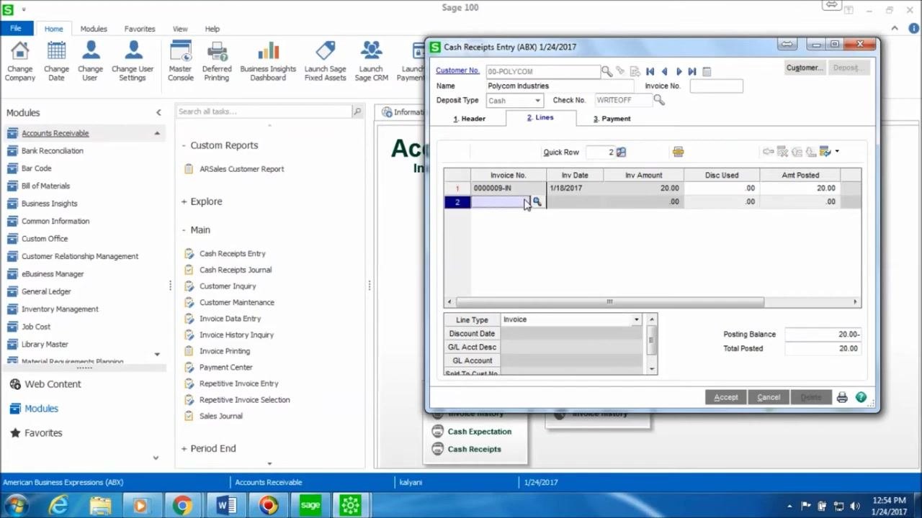This screenshot has height=518, width=922.
Task: Open the Check No. lookup magnifier
Action: pos(659,100)
